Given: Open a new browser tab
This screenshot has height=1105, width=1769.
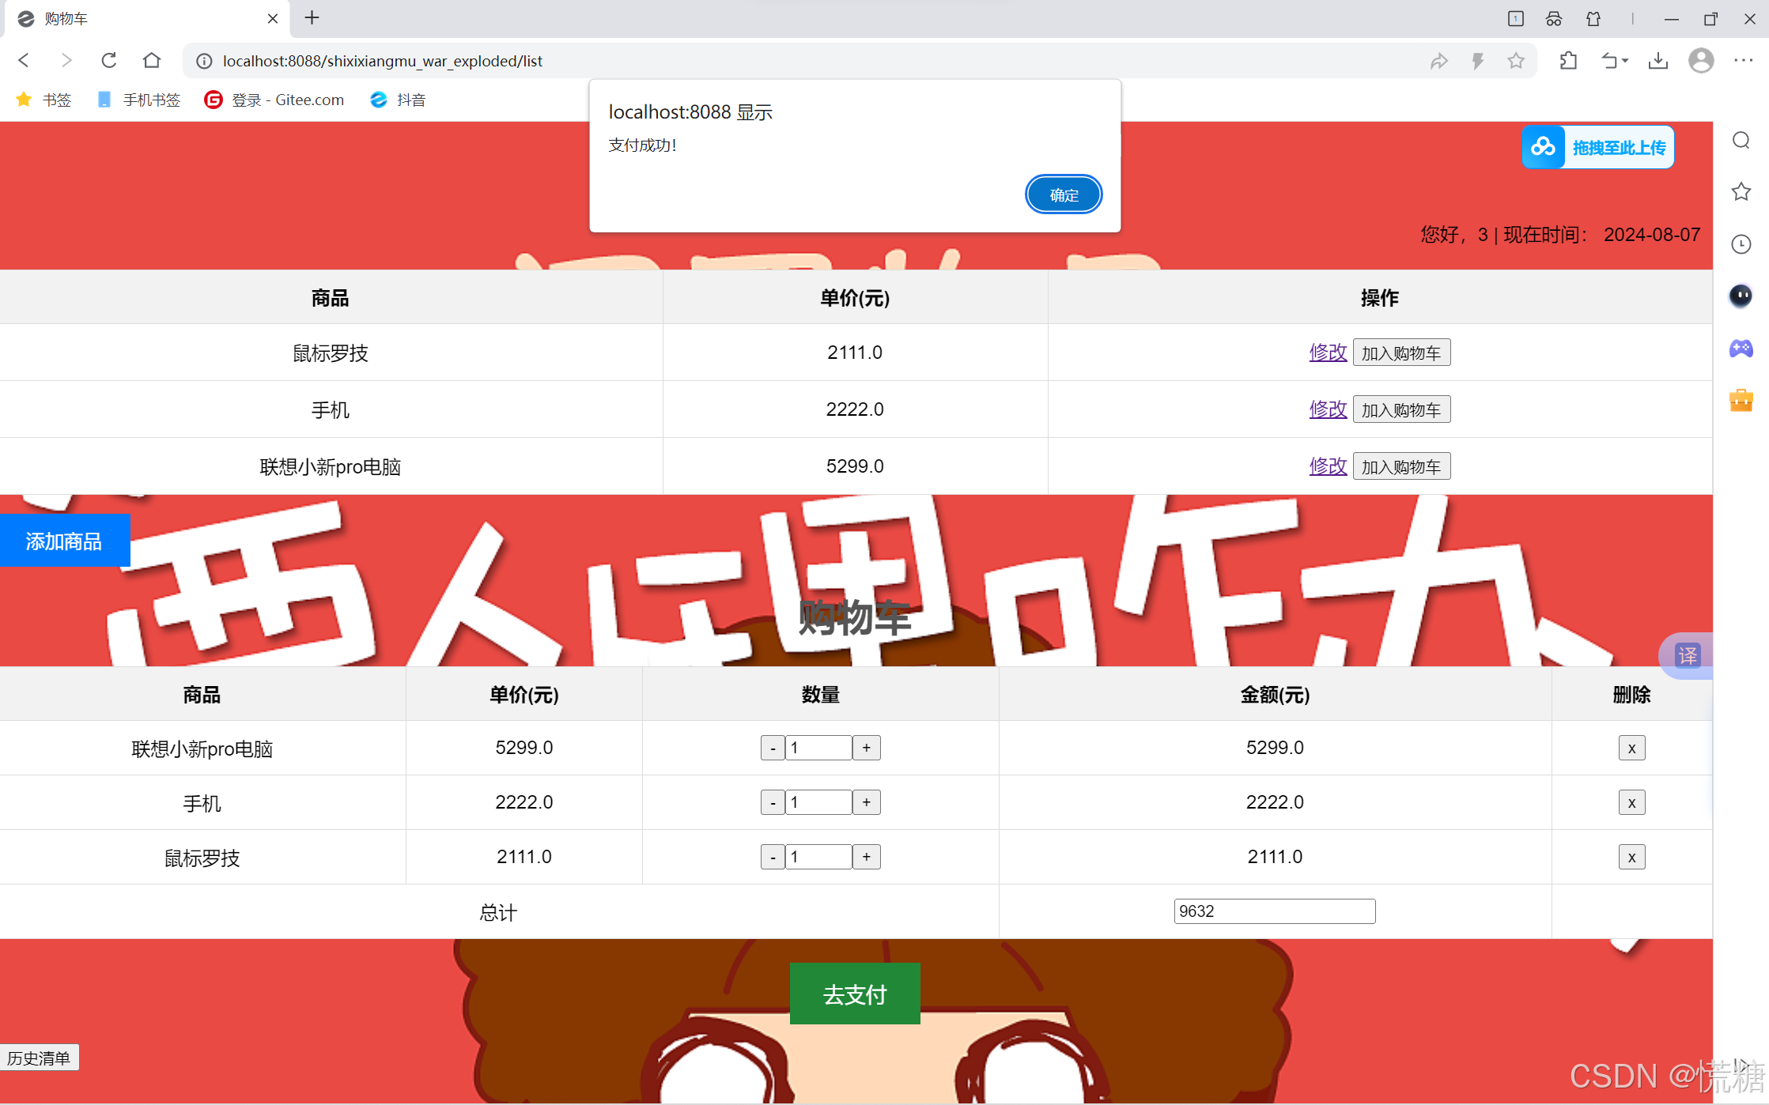Looking at the screenshot, I should click(x=312, y=18).
